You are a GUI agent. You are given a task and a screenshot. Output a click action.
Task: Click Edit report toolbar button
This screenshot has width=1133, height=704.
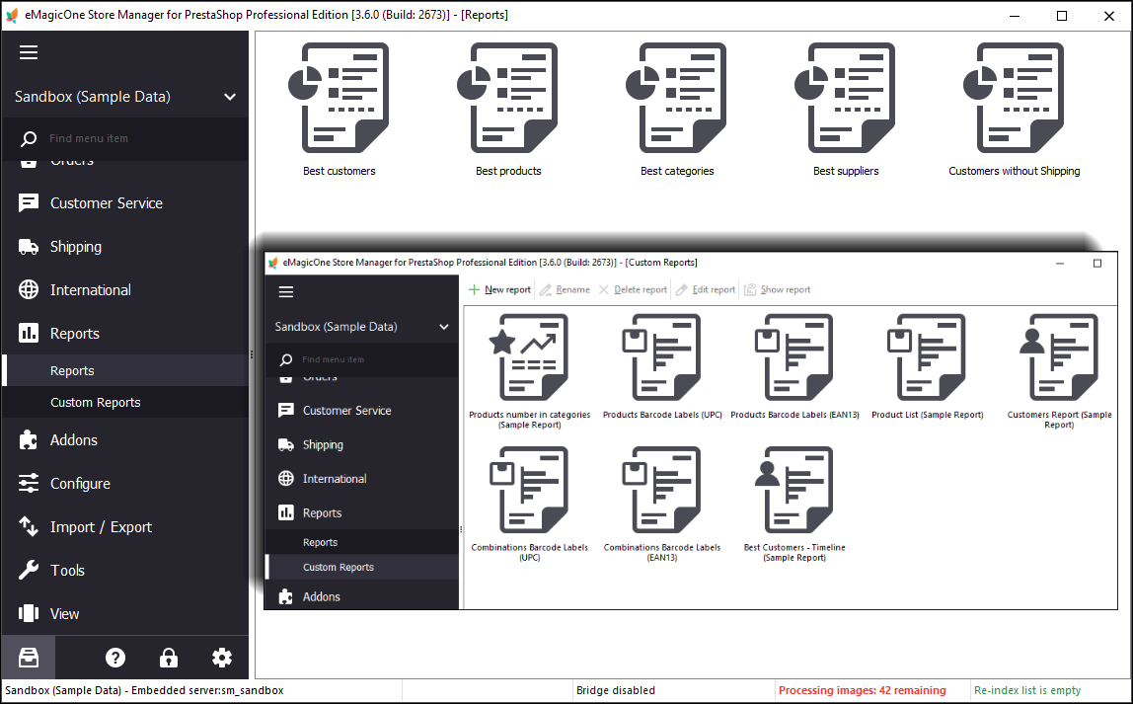coord(706,290)
